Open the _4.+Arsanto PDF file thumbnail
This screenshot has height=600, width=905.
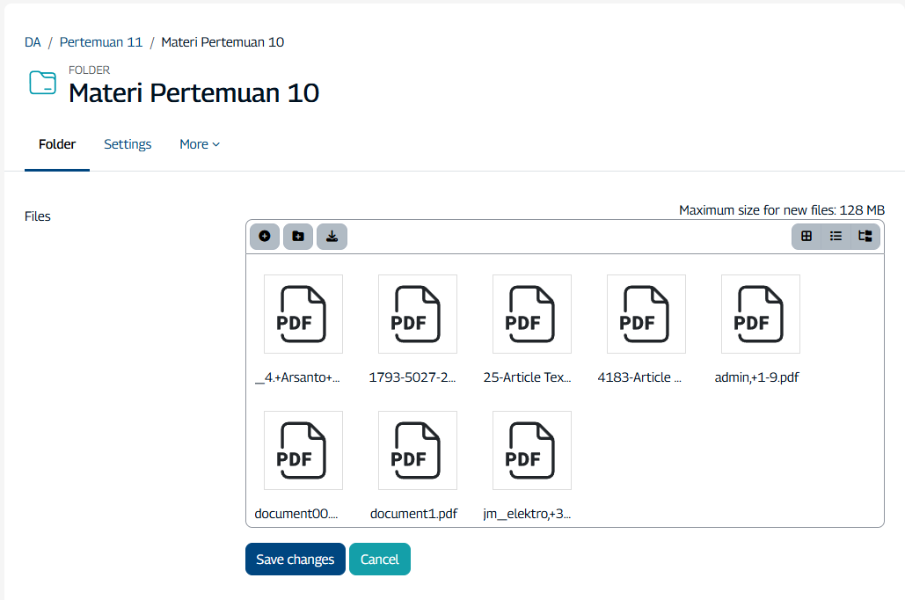[303, 314]
